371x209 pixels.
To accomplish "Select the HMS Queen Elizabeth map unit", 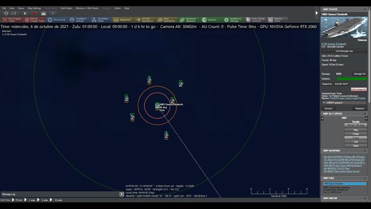I will tap(157, 106).
